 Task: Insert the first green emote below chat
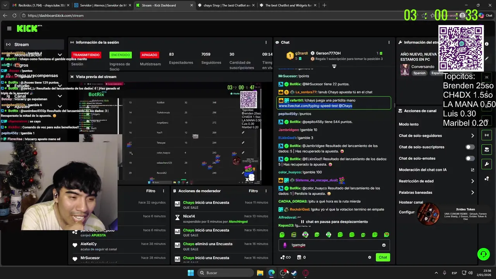tap(282, 234)
